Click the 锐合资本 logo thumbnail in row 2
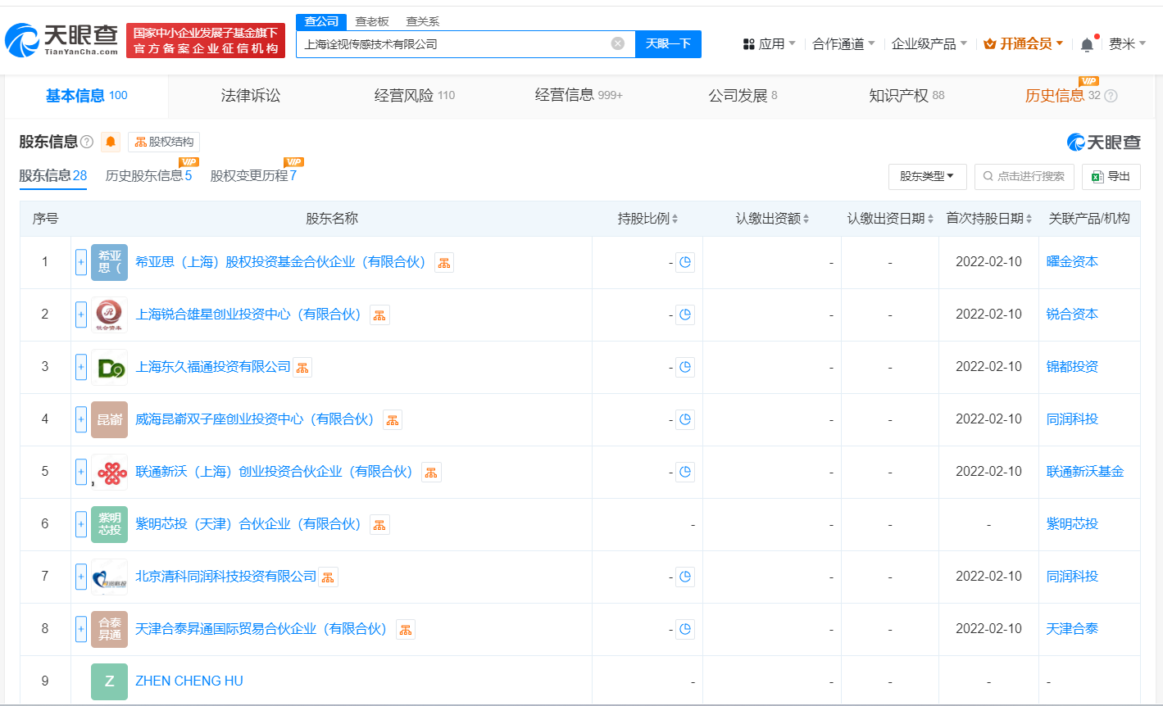 coord(109,315)
